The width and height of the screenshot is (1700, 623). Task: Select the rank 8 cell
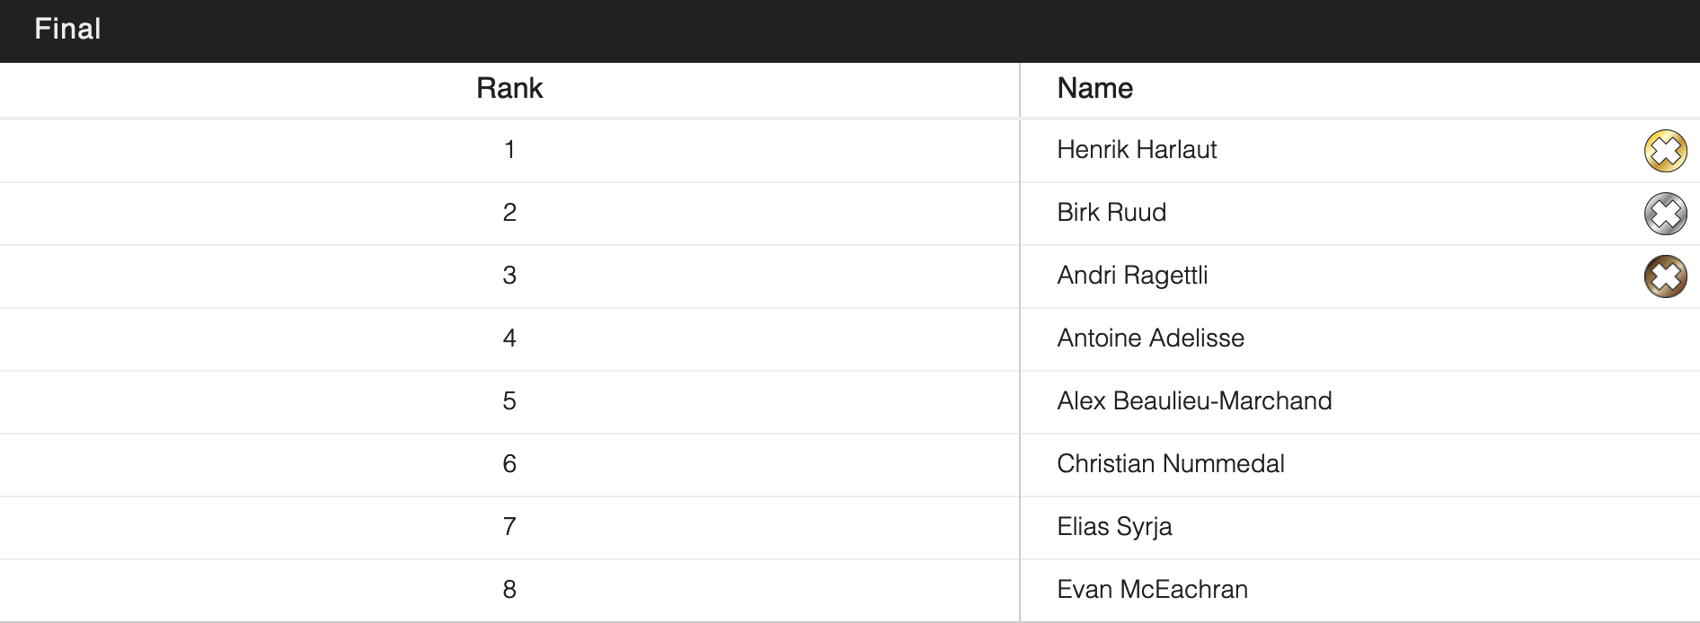click(x=509, y=590)
